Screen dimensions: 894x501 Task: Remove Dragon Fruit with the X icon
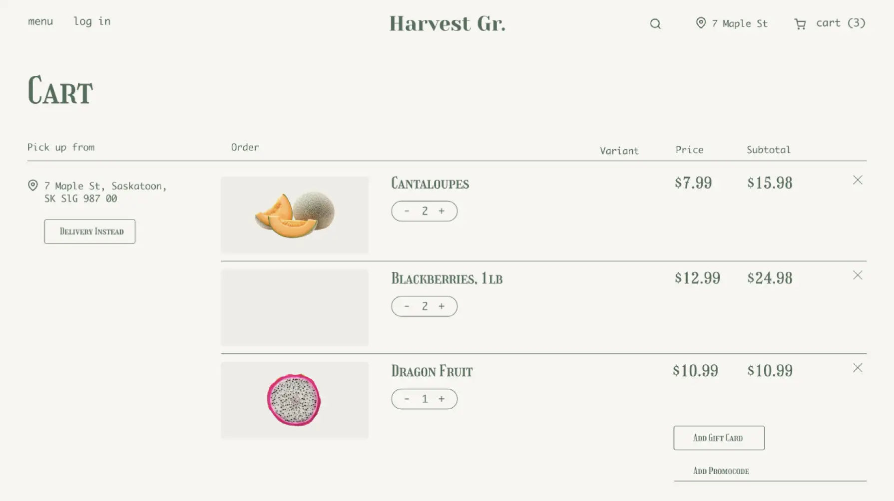pos(858,368)
